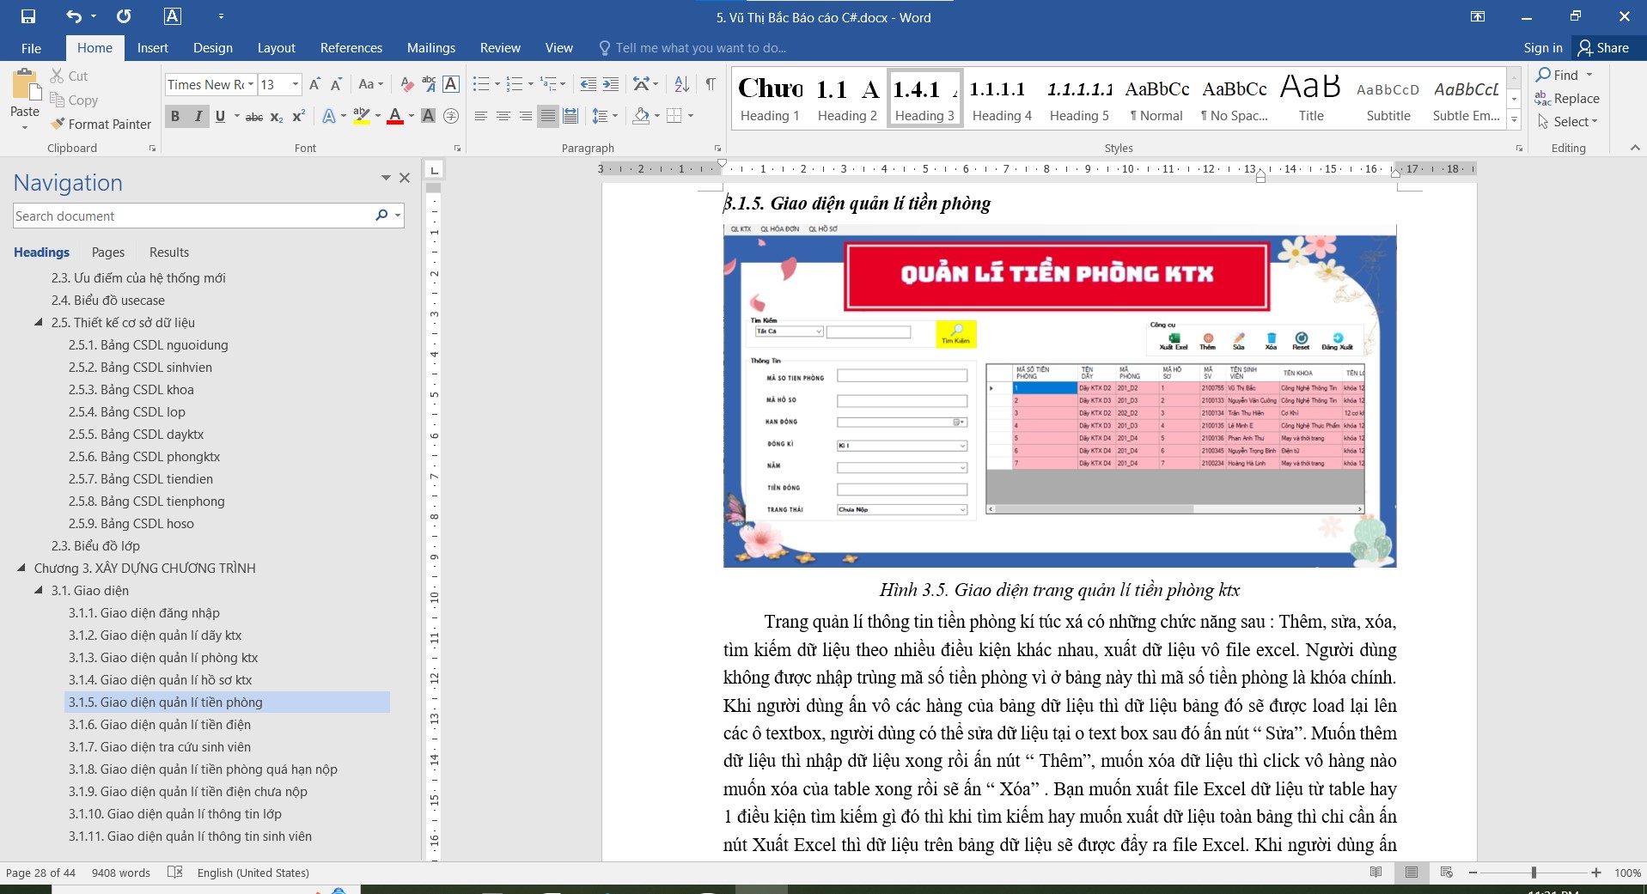1647x894 pixels.
Task: Save the document with the floppy icon
Action: pyautogui.click(x=28, y=16)
